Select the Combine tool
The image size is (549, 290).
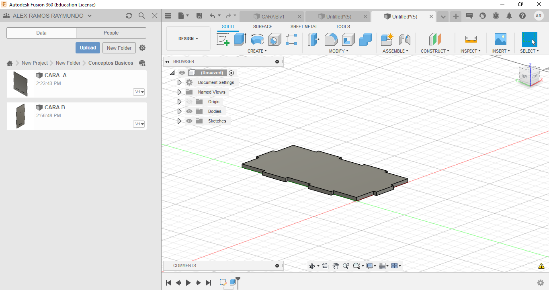coord(366,39)
